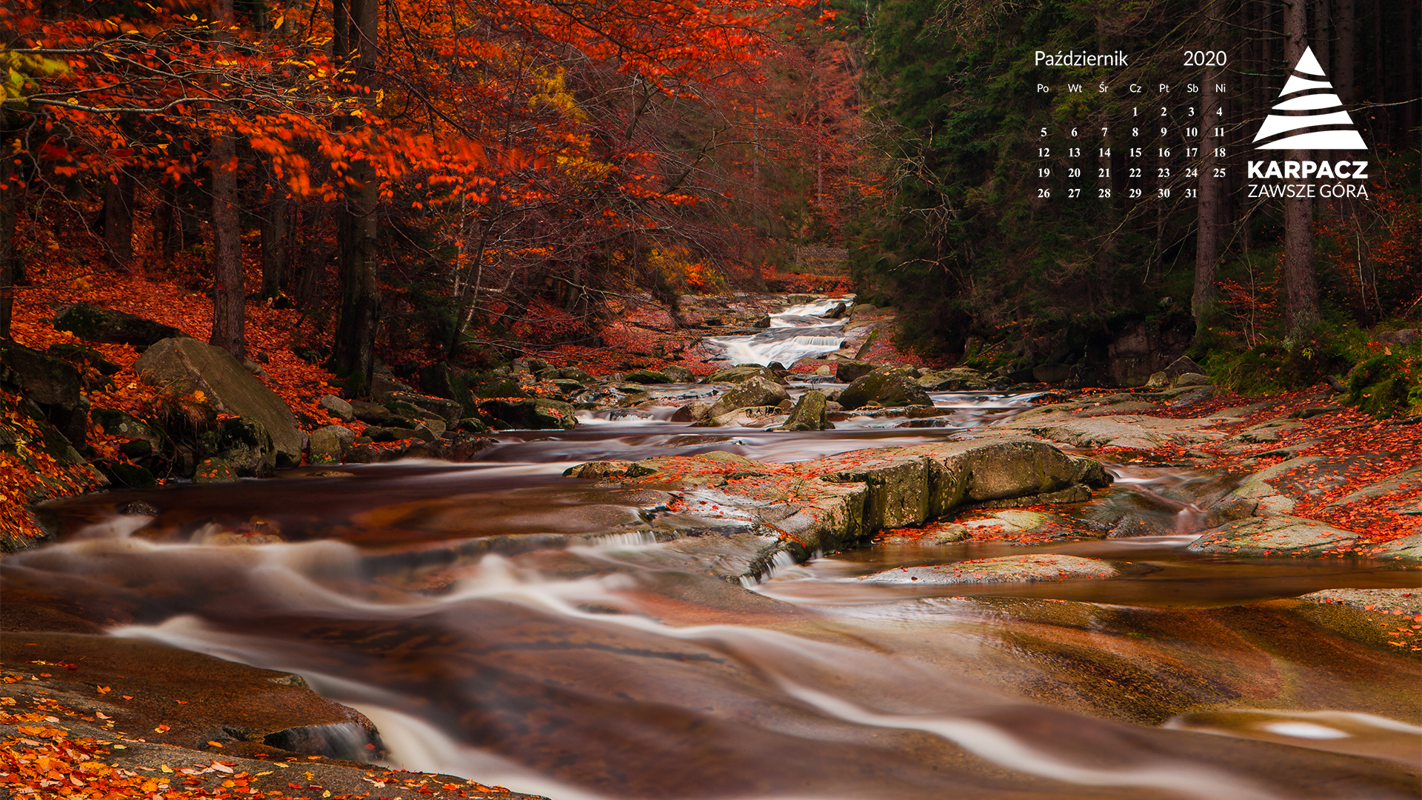Click the month name 'Październik'
Screen dimensions: 1422x800
coord(1081,59)
